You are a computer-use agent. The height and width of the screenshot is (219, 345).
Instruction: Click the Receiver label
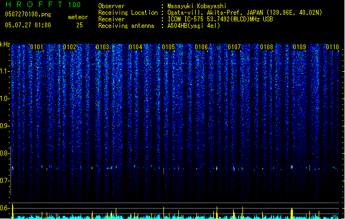click(111, 19)
